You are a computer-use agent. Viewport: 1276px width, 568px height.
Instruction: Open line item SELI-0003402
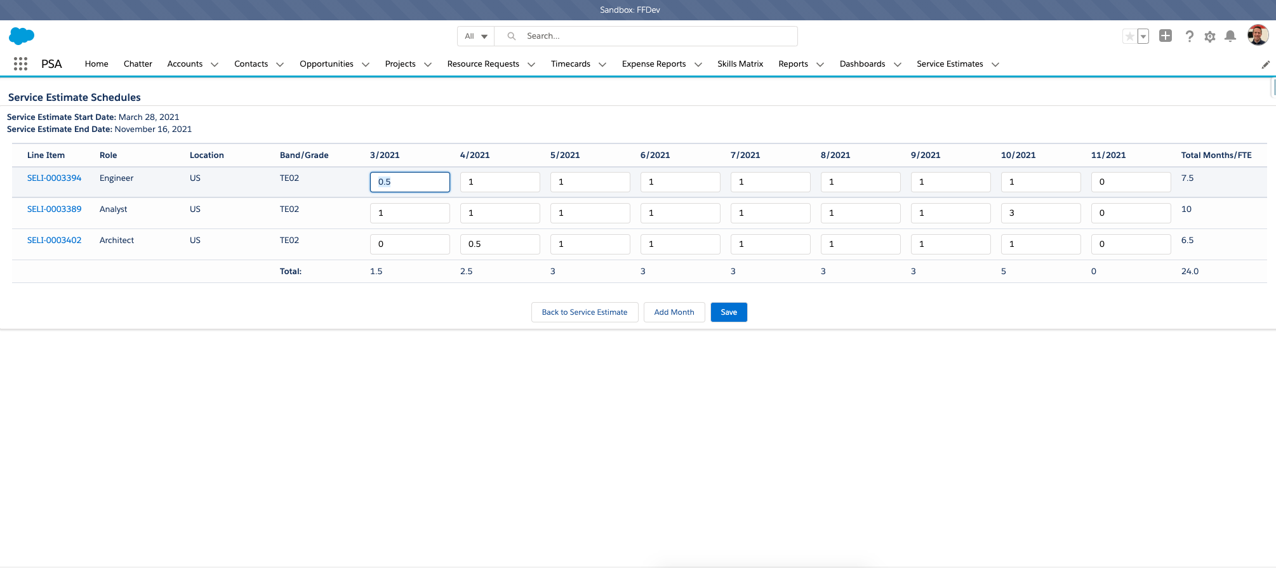(x=55, y=241)
